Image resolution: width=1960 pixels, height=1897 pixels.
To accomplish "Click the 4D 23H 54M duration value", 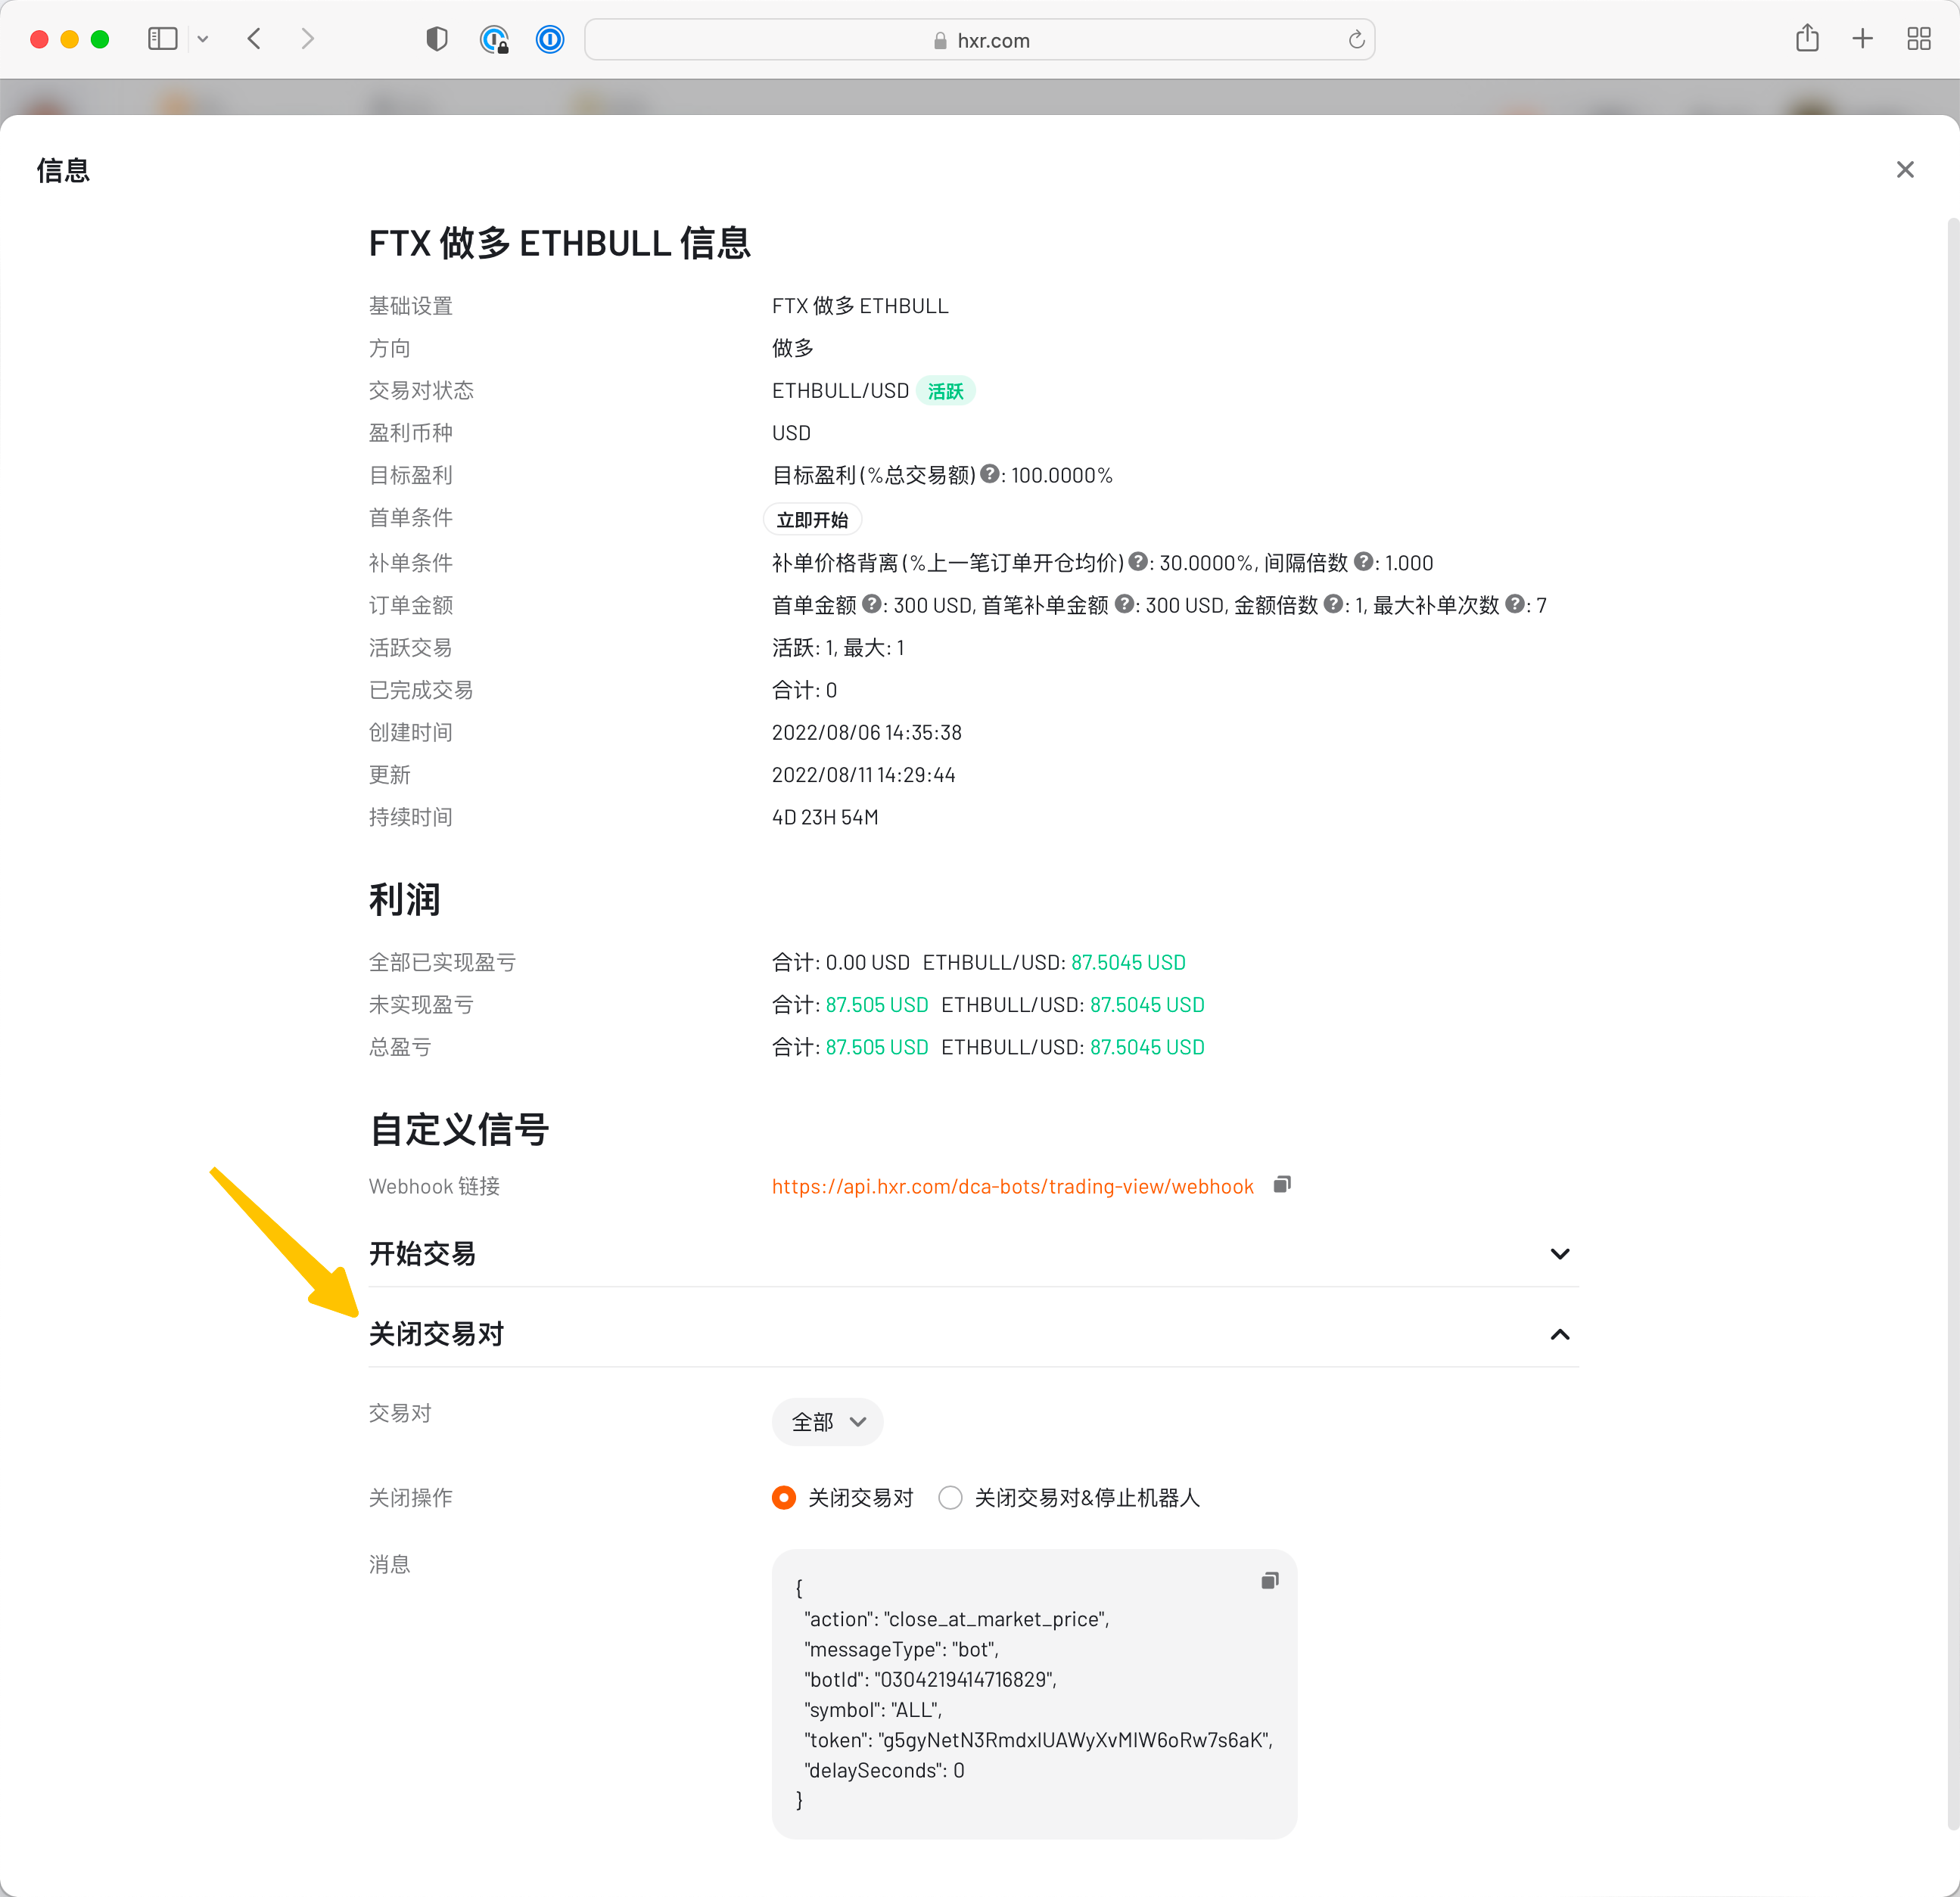I will (x=825, y=817).
